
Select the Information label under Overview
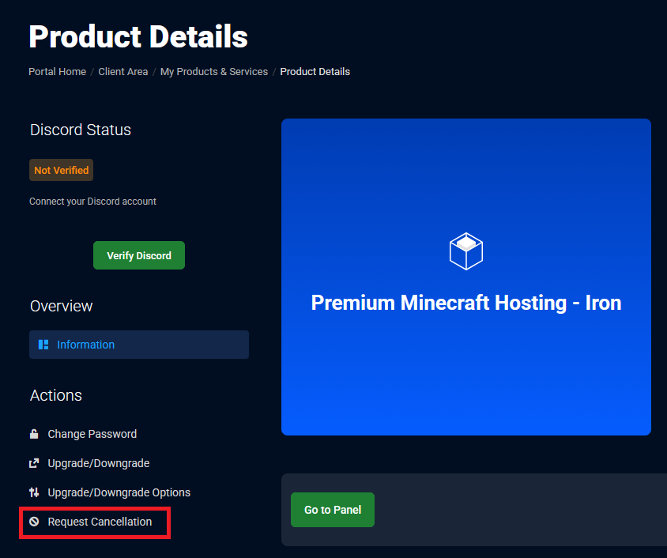tap(85, 345)
